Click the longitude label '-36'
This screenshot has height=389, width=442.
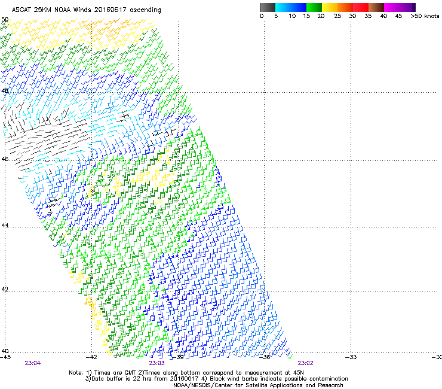(265, 357)
